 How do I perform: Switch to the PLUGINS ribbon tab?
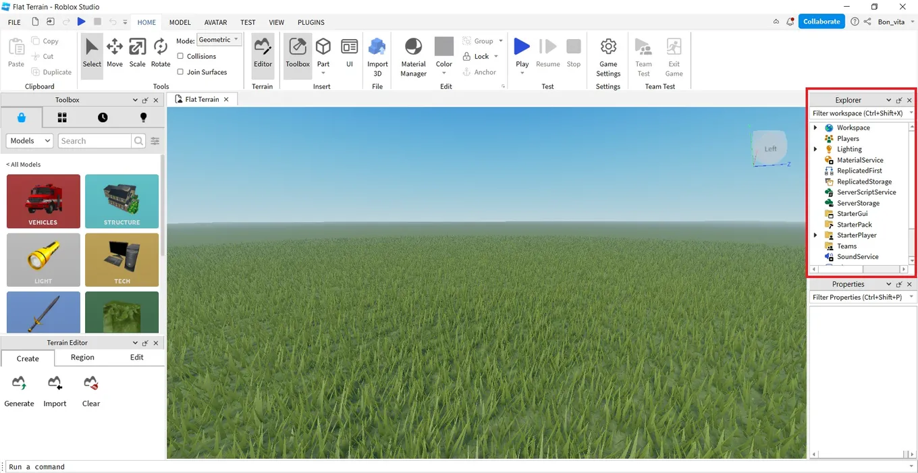311,22
